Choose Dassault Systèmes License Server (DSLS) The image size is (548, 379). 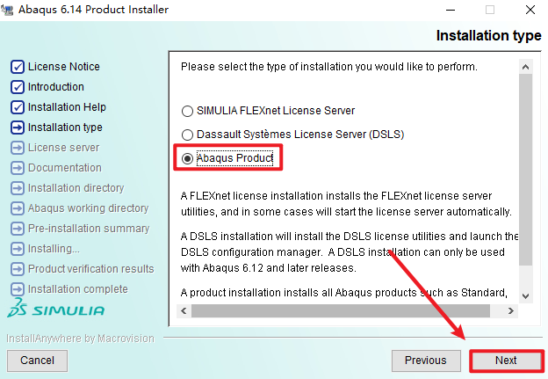pos(186,135)
